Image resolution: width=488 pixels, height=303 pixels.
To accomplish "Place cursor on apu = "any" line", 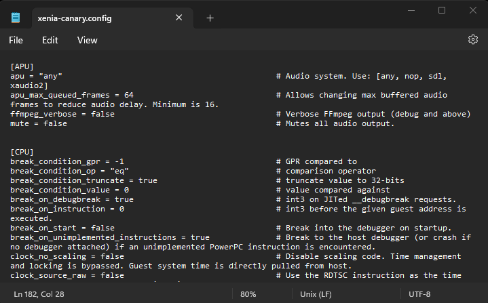I will pyautogui.click(x=36, y=76).
